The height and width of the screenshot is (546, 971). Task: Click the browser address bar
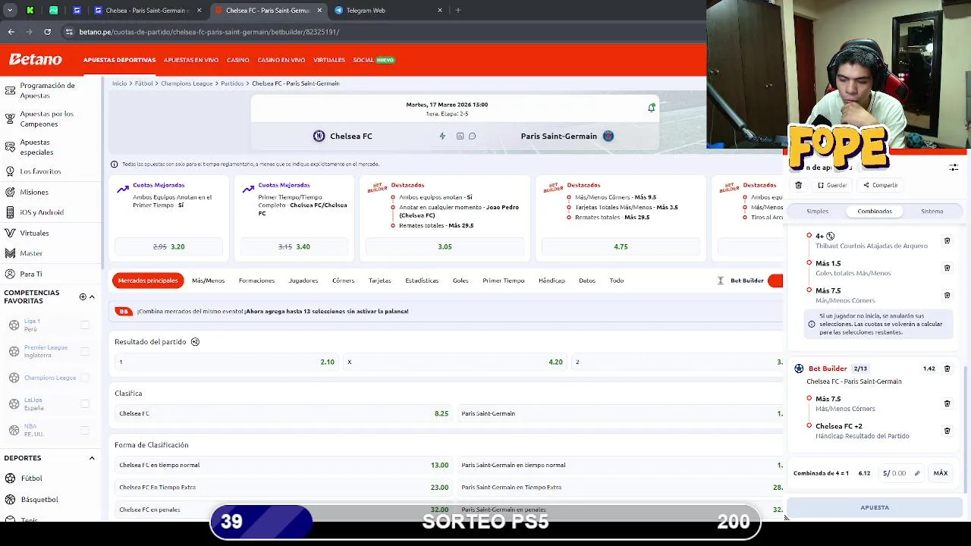(x=379, y=32)
